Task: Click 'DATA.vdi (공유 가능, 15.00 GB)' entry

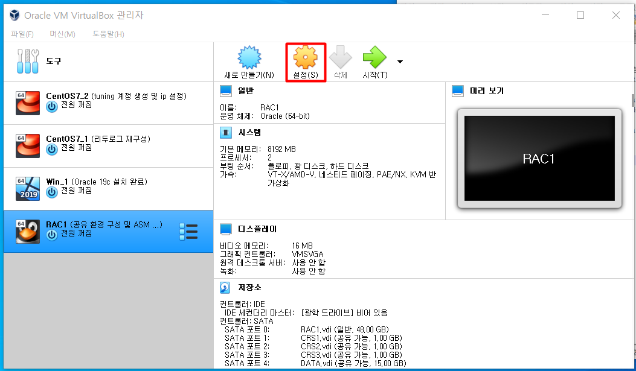Action: tap(353, 363)
